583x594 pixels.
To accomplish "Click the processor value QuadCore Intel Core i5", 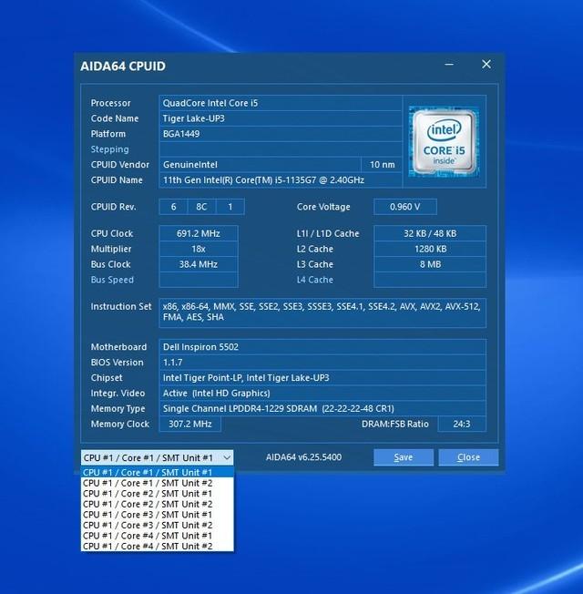I will pyautogui.click(x=281, y=103).
